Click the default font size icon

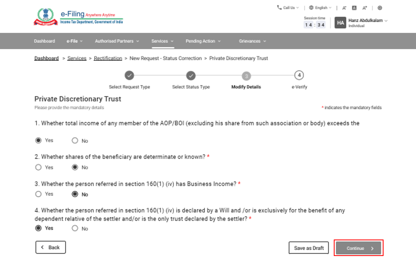click(x=354, y=8)
